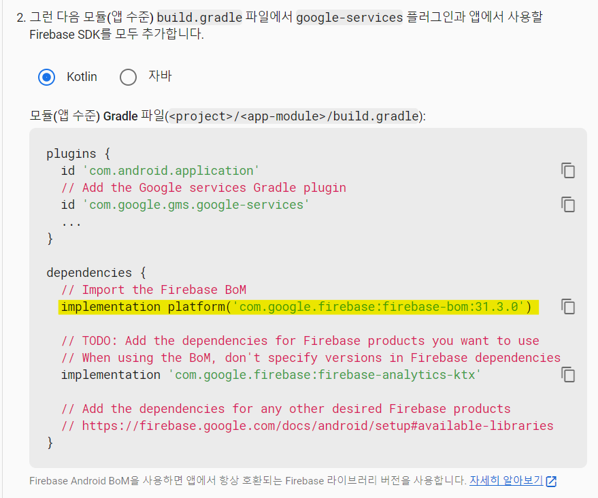Click the 'com.google.gms.google-services' string
The image size is (598, 498).
click(196, 205)
